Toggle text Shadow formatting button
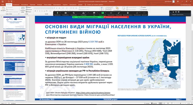 42,11
